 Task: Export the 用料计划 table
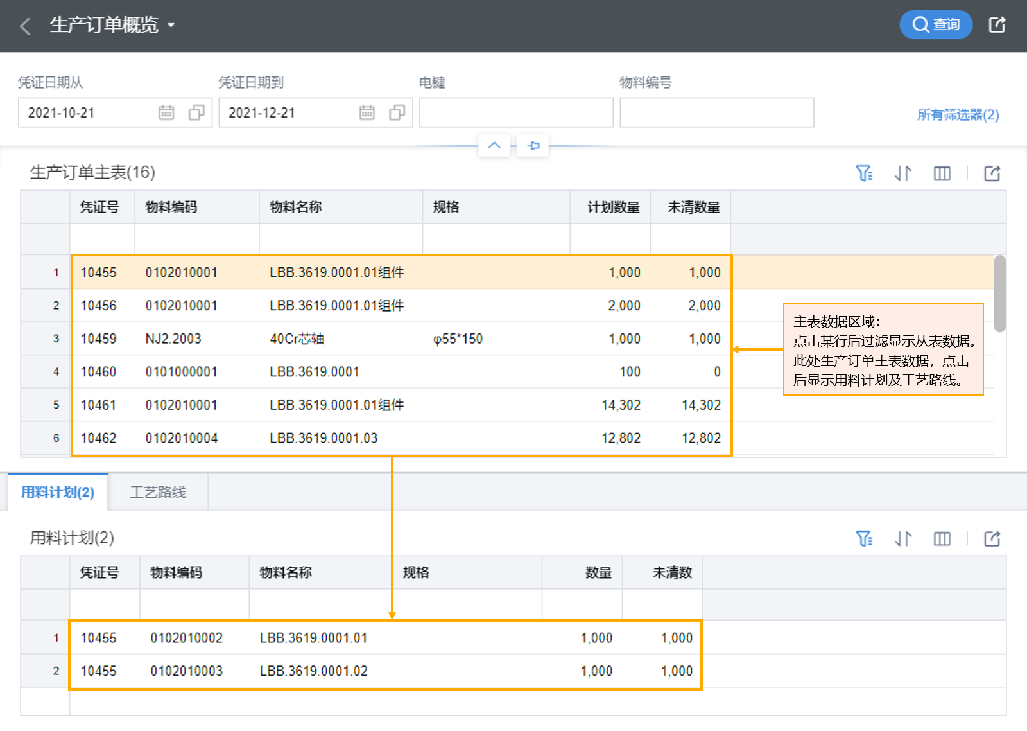click(x=992, y=539)
